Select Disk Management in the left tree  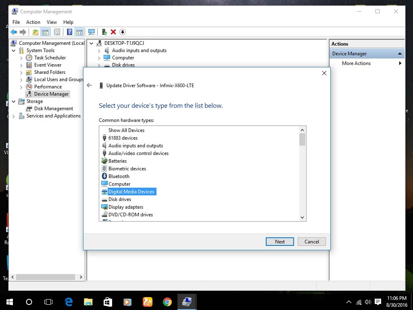[x=54, y=109]
